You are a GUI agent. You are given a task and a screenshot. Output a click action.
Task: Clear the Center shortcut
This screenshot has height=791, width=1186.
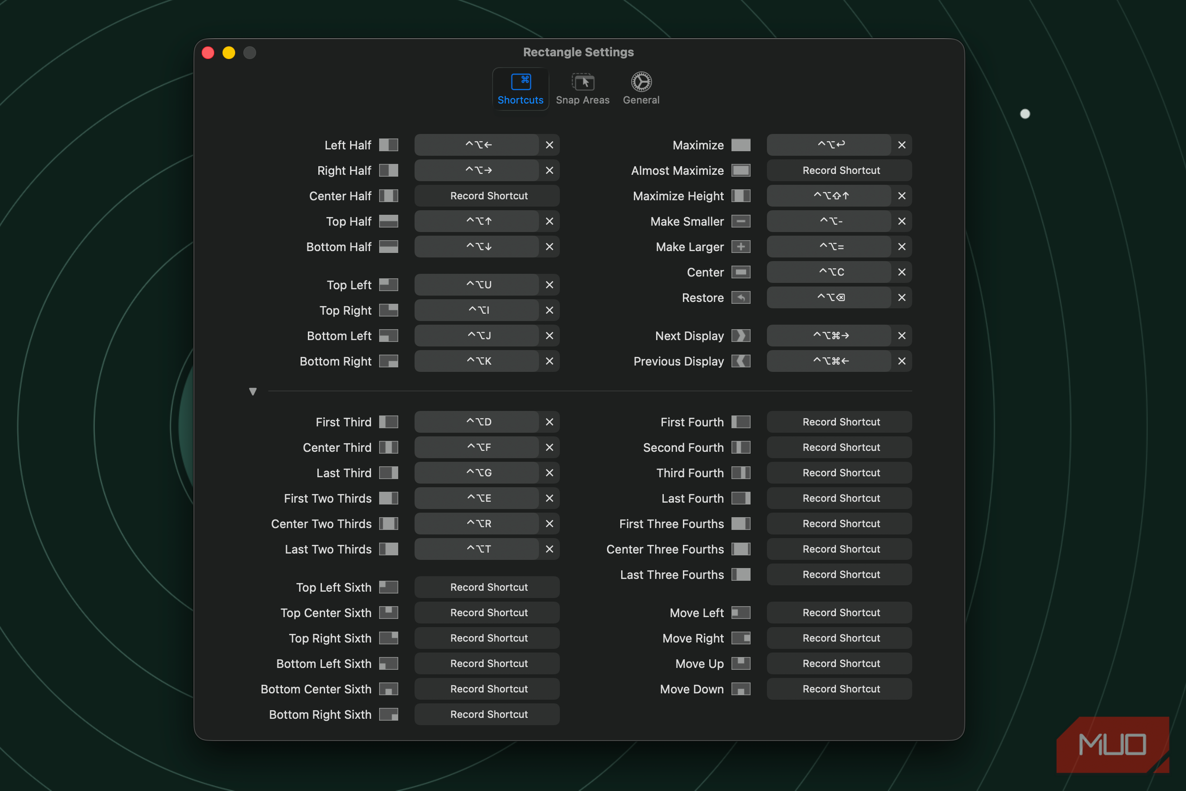tap(901, 272)
